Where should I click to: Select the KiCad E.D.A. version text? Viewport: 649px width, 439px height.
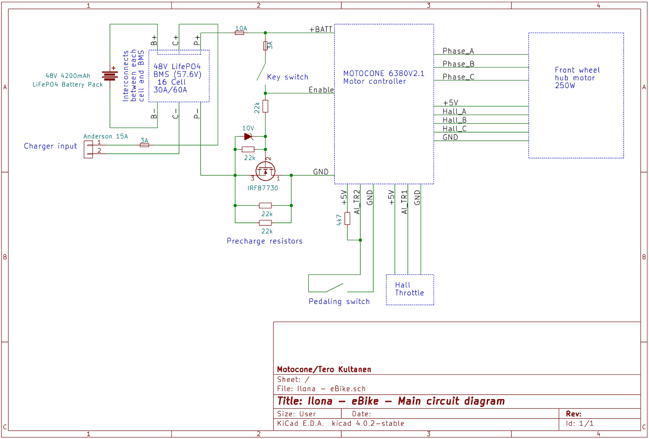point(340,423)
